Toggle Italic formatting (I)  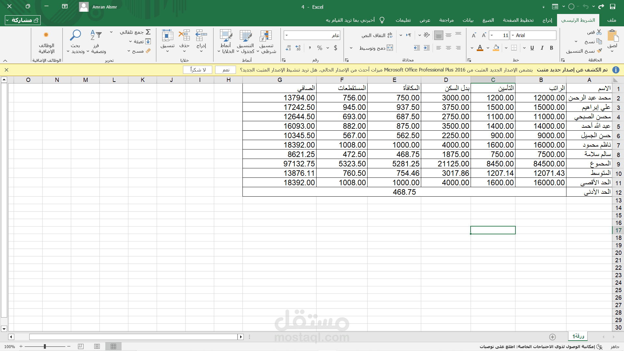click(x=542, y=48)
